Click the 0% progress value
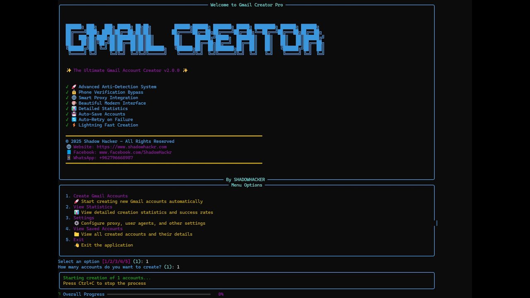Screen dimensions: 530x298 tap(221, 294)
